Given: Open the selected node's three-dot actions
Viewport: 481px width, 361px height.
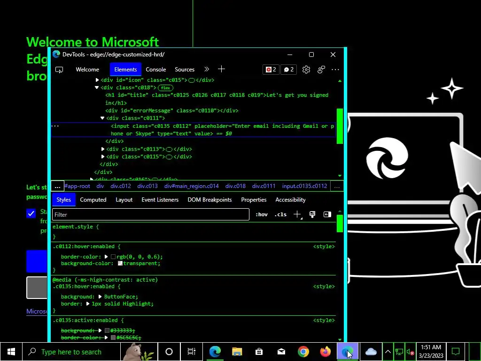Looking at the screenshot, I should 55,126.
